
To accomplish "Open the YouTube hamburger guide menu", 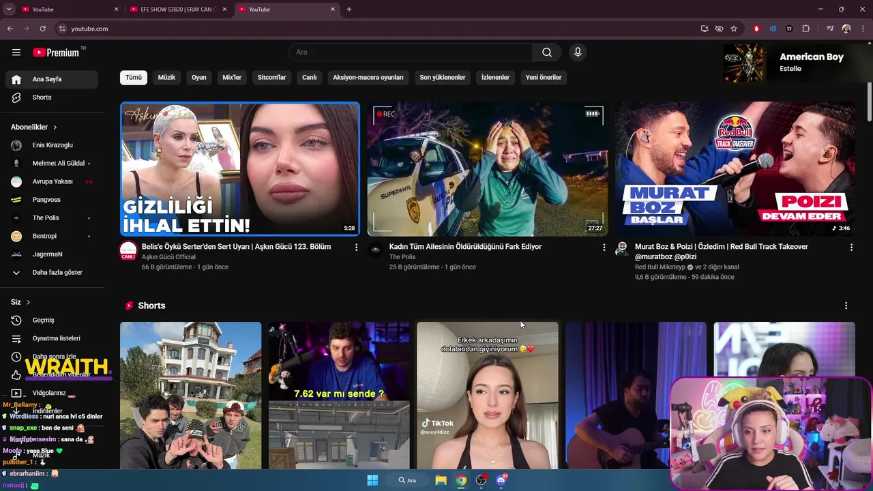I will point(16,53).
